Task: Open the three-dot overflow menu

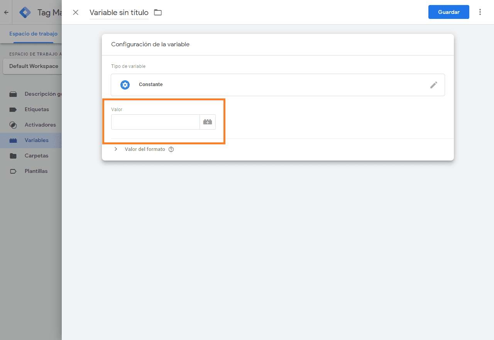Action: coord(480,12)
